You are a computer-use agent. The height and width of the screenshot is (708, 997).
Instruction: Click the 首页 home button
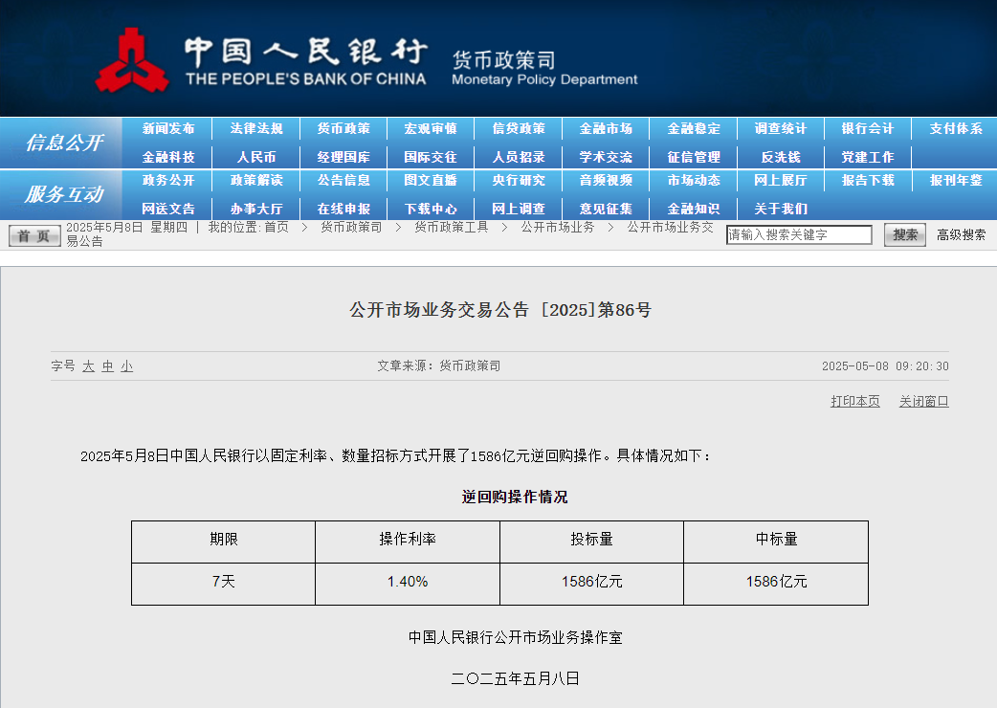coord(34,235)
